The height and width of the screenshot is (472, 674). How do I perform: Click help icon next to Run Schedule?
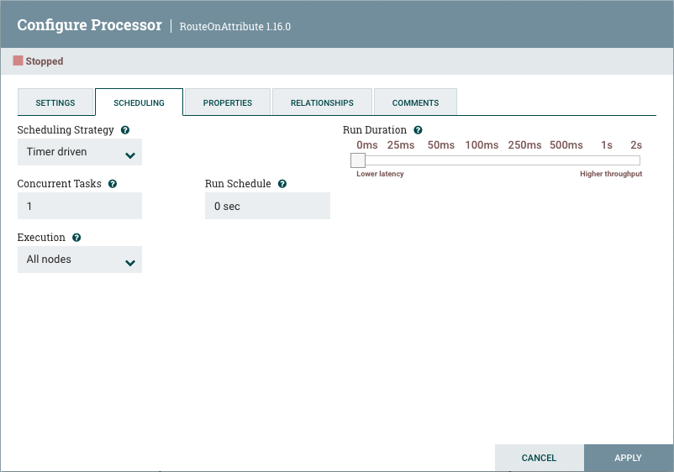click(x=282, y=183)
